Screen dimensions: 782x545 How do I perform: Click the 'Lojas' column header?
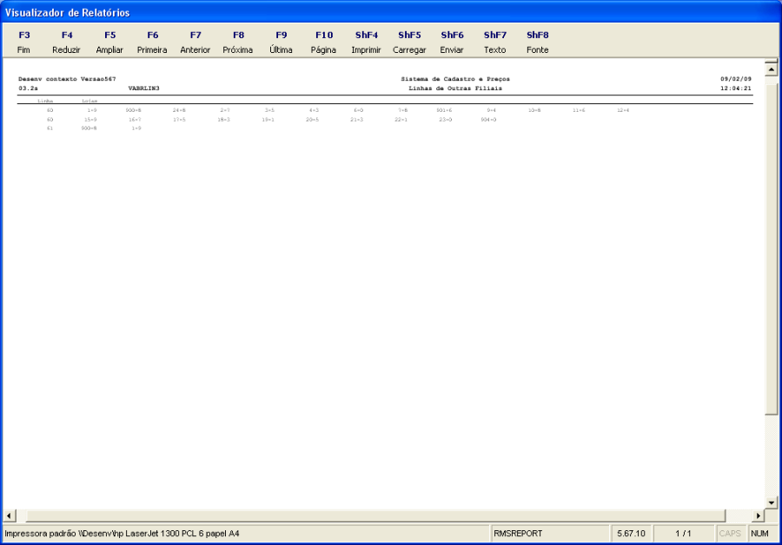pyautogui.click(x=89, y=101)
